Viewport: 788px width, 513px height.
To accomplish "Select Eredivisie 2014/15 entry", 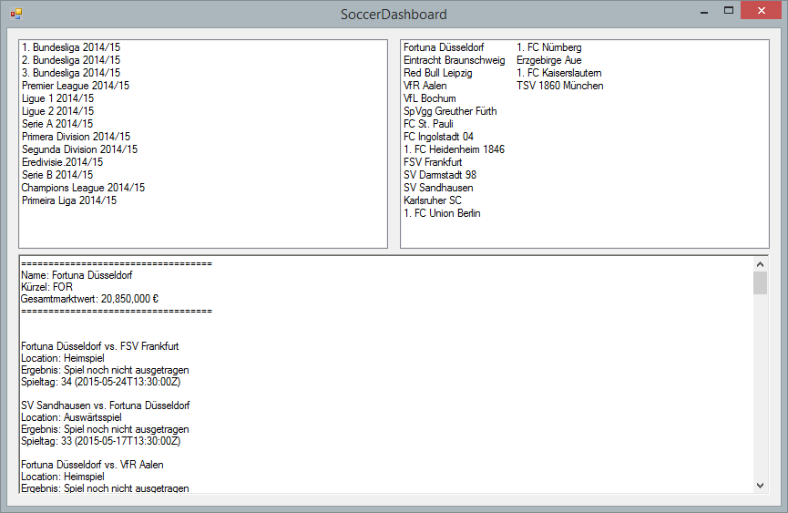I will pyautogui.click(x=62, y=162).
